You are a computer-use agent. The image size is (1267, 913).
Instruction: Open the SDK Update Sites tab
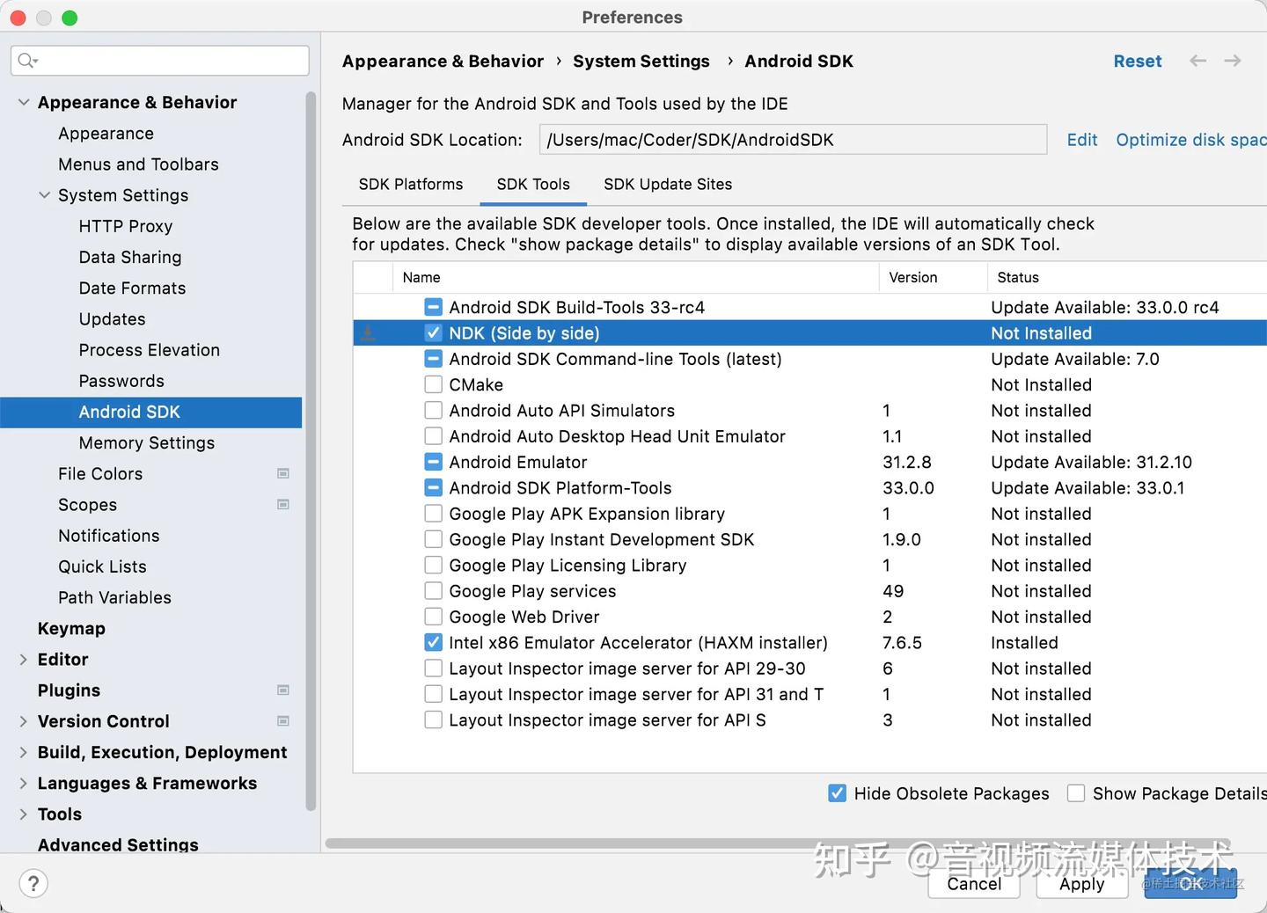click(x=667, y=185)
